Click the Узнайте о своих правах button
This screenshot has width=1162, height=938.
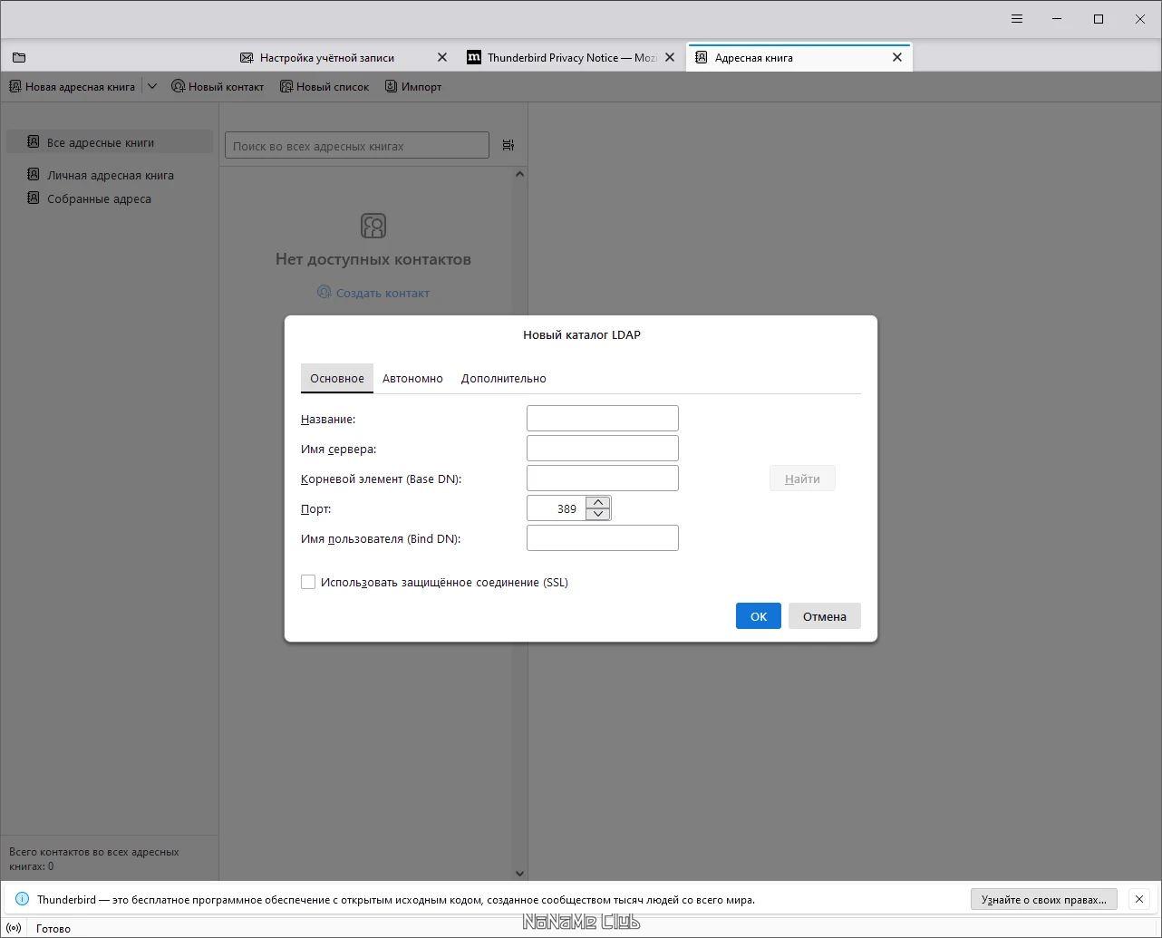click(1043, 899)
